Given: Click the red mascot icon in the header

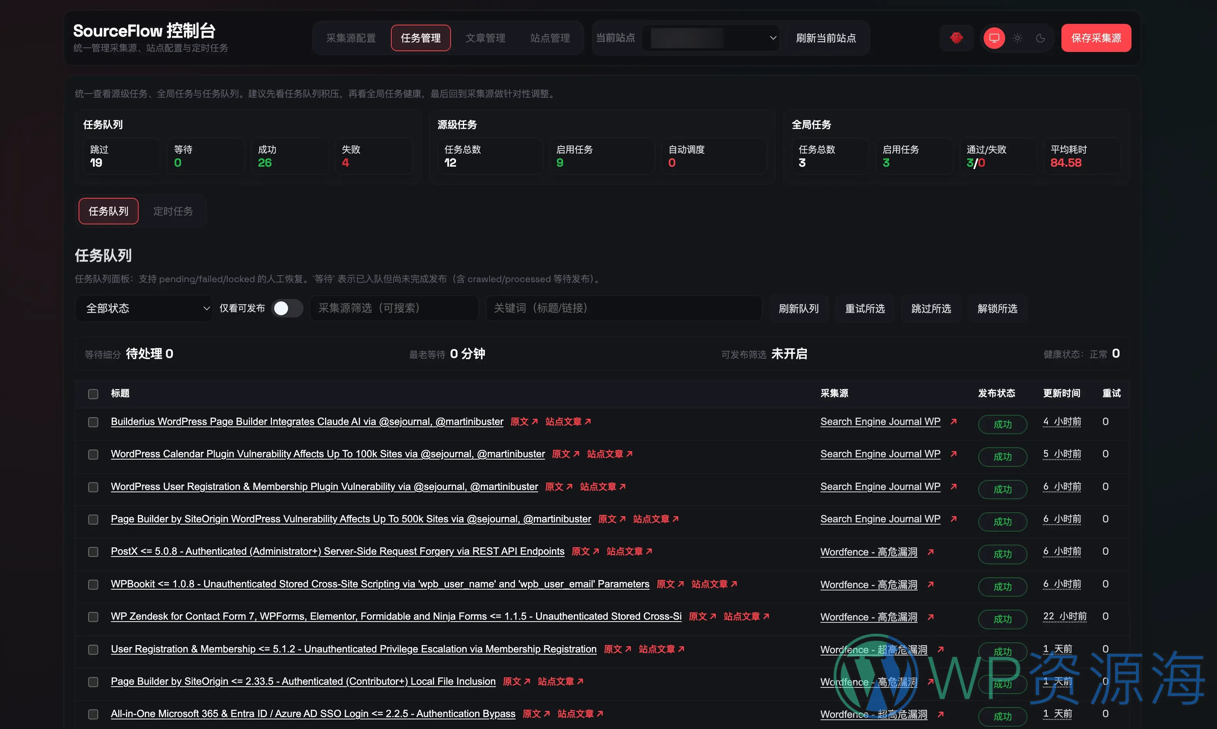Looking at the screenshot, I should [x=956, y=38].
